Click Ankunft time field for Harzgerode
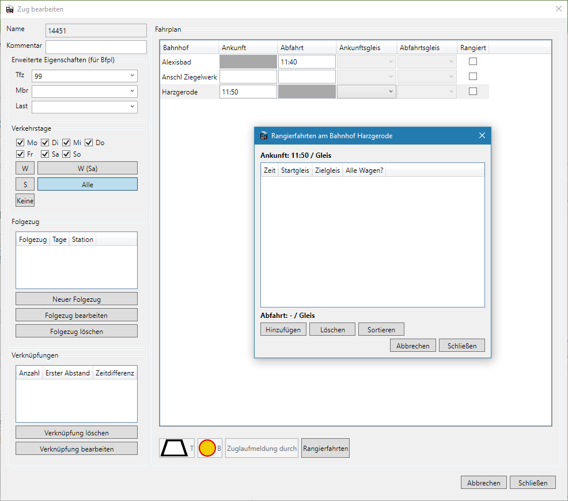This screenshot has height=501, width=568. [248, 92]
